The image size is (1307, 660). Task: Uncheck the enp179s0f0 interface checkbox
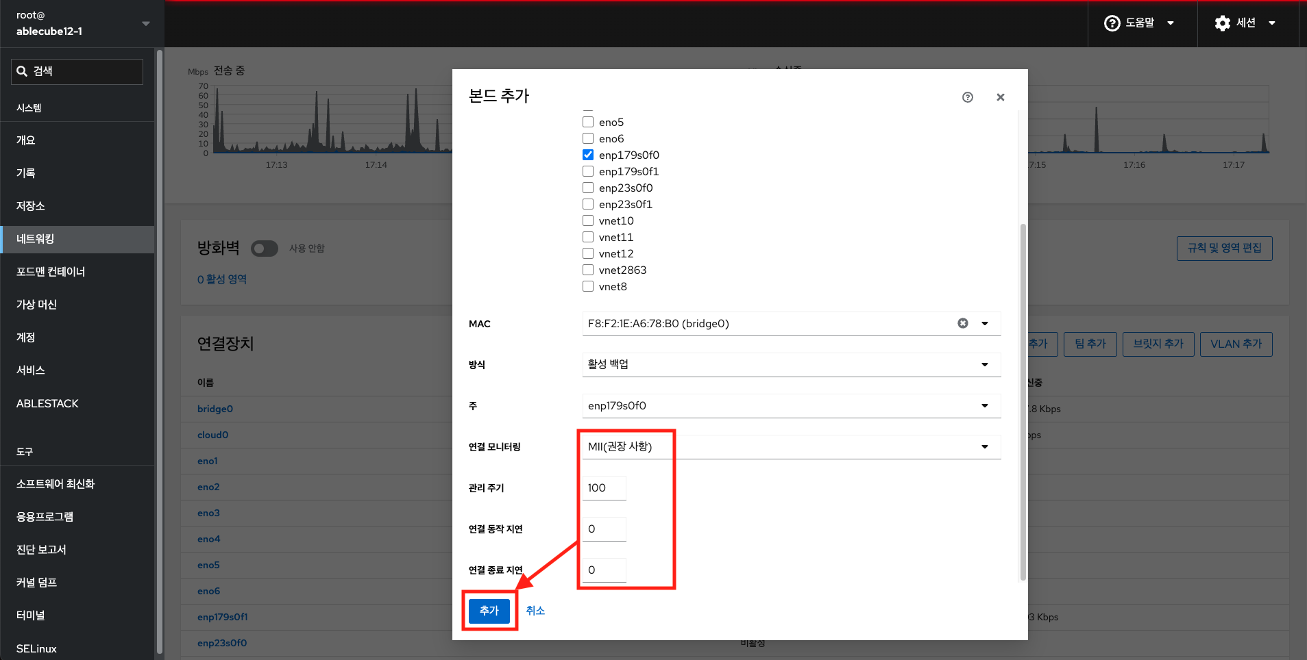588,155
